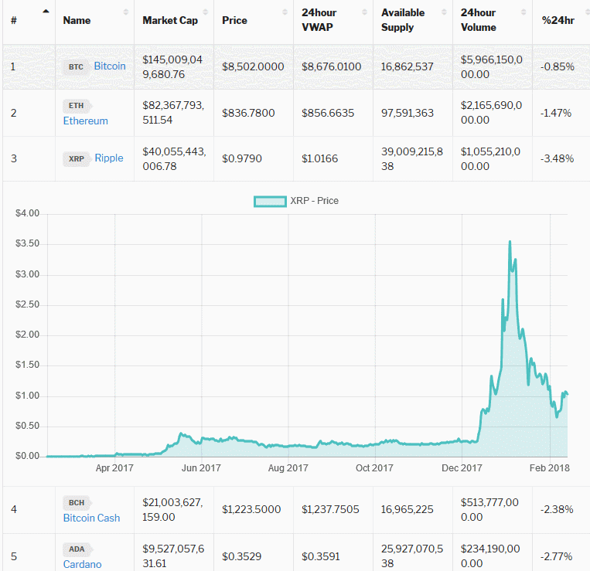Click Cardano %24hr change -2.77%
This screenshot has height=571, width=590.
pyautogui.click(x=557, y=556)
